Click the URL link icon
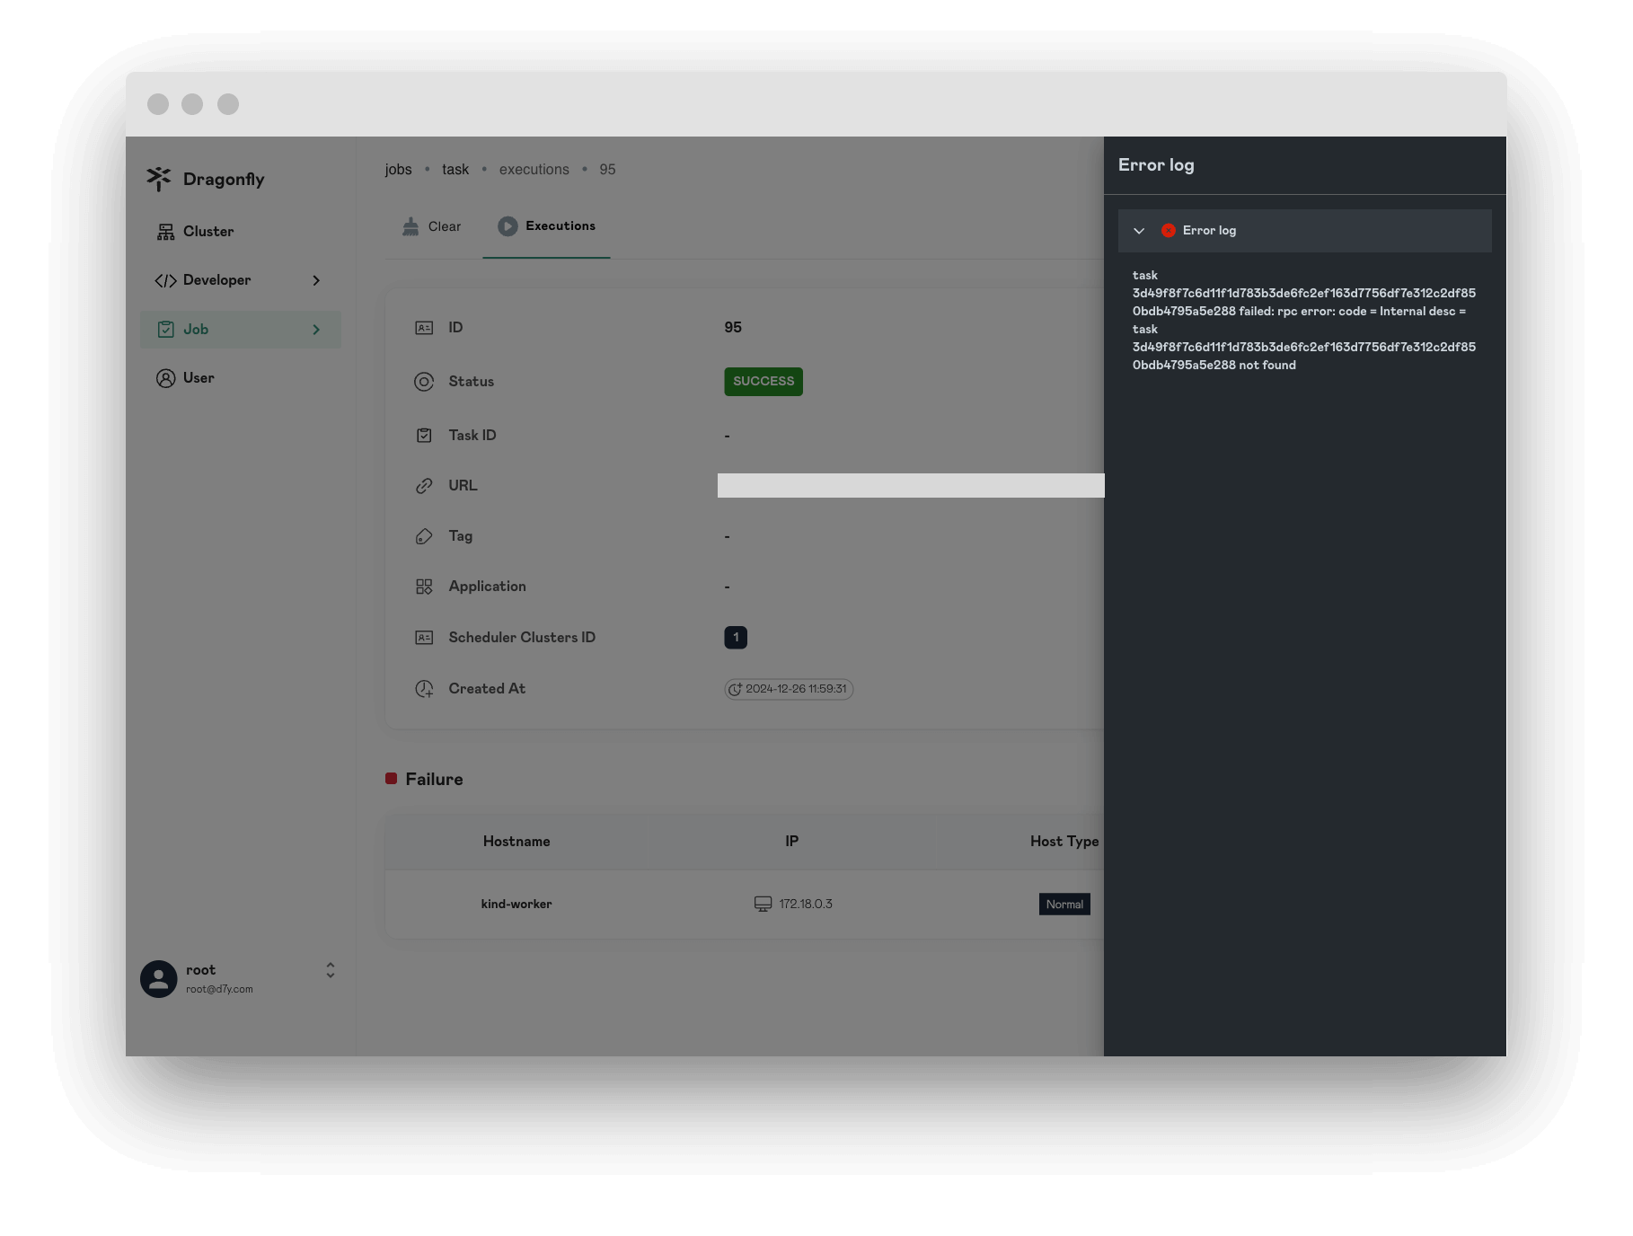 (x=424, y=486)
